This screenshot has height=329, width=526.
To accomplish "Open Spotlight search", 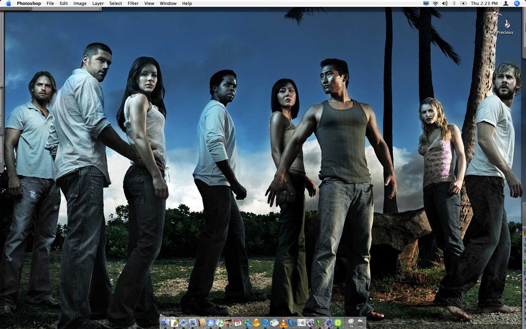I will (517, 3).
